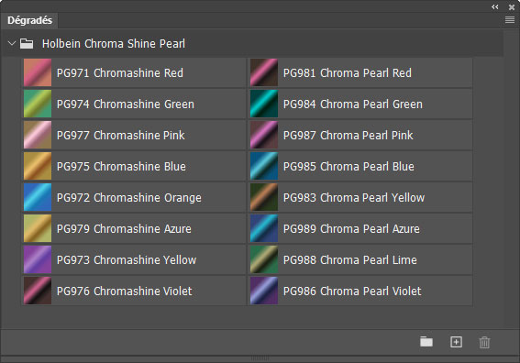520x363 pixels.
Task: Pick the PG975 Chromashine Blue swatch
Action: click(x=38, y=166)
